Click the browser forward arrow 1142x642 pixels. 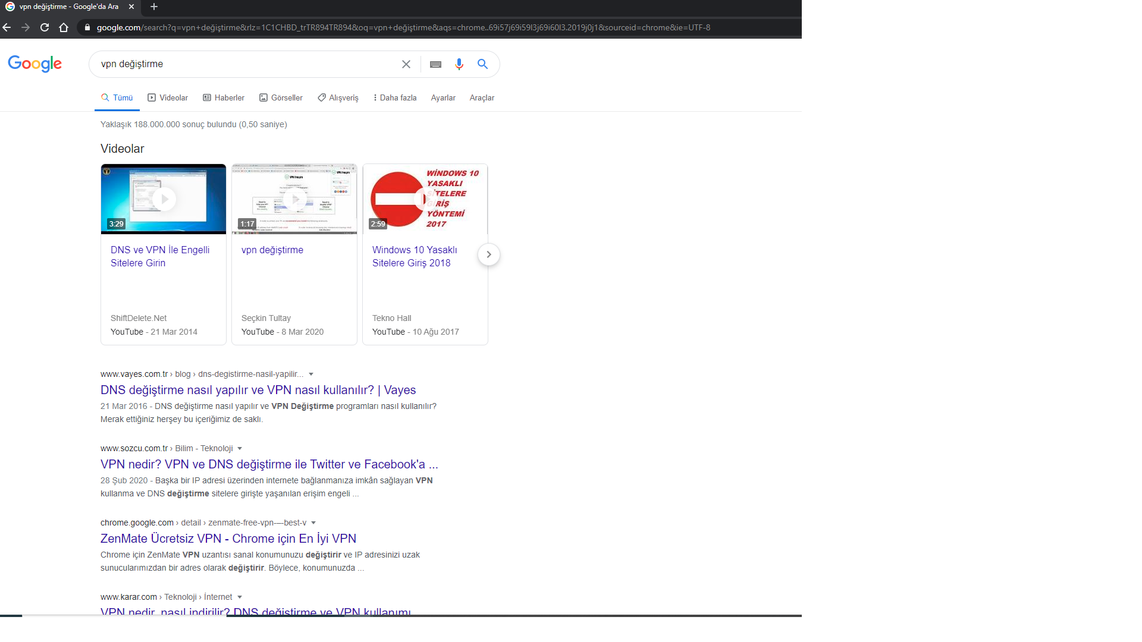(25, 27)
